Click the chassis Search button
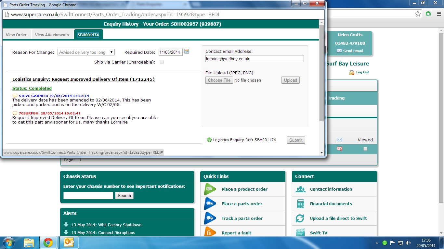Screen dimensions: 444x249 (x=124, y=196)
